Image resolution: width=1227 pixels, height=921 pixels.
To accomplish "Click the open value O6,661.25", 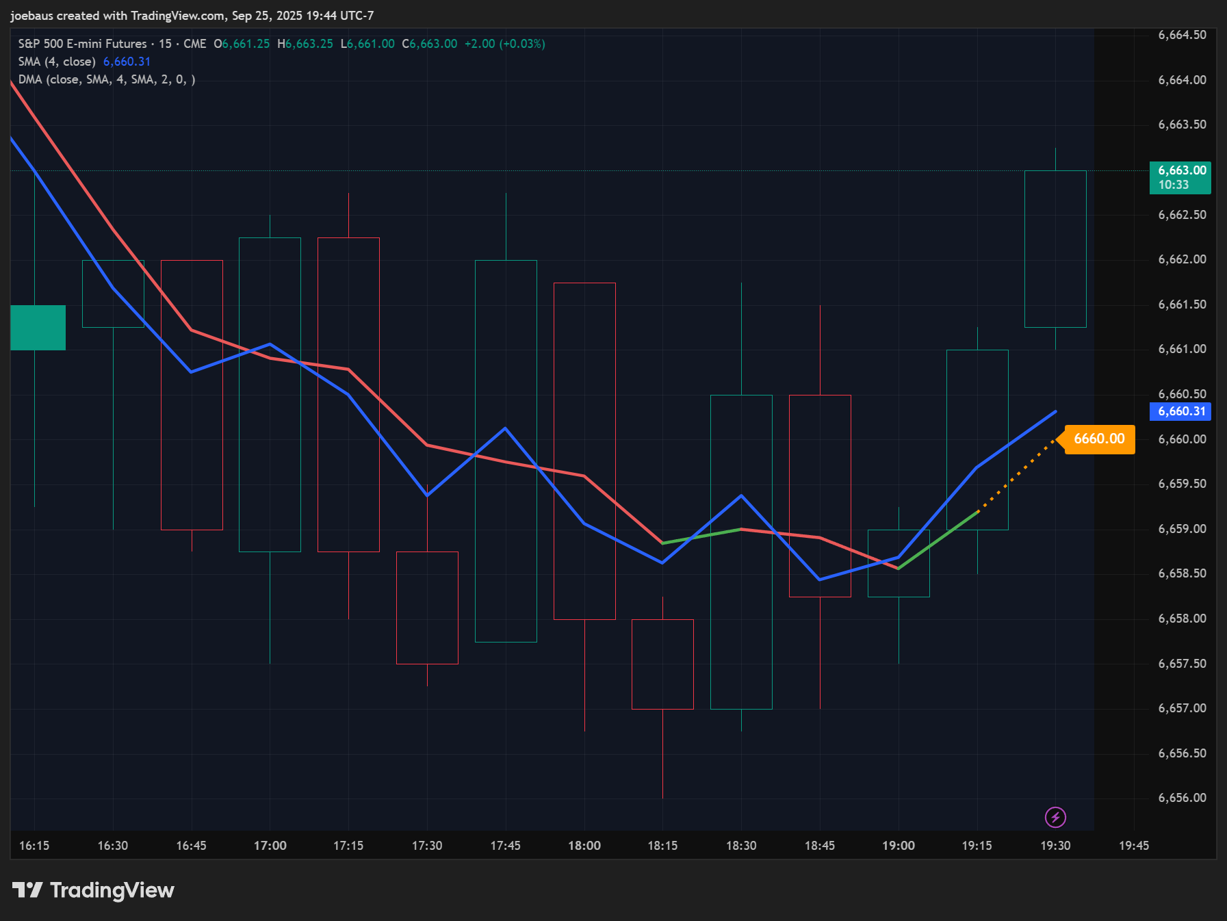I will pyautogui.click(x=242, y=44).
